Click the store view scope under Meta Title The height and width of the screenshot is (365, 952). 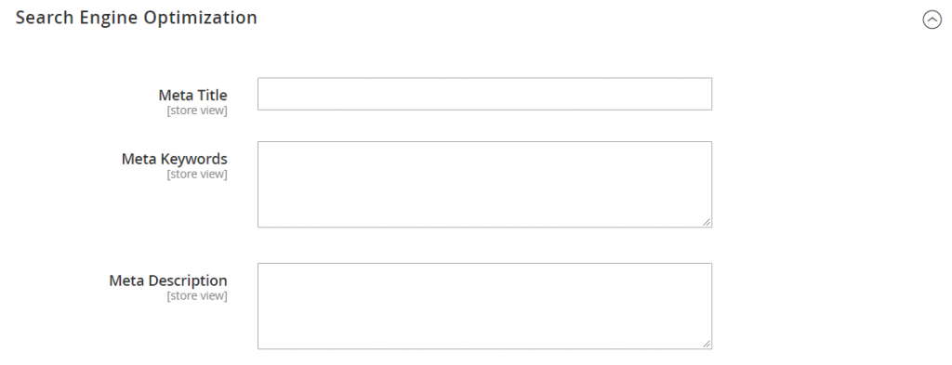(197, 111)
